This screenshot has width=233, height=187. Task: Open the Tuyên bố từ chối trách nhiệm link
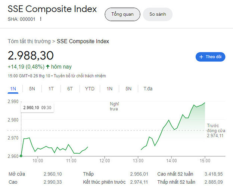(x=80, y=76)
